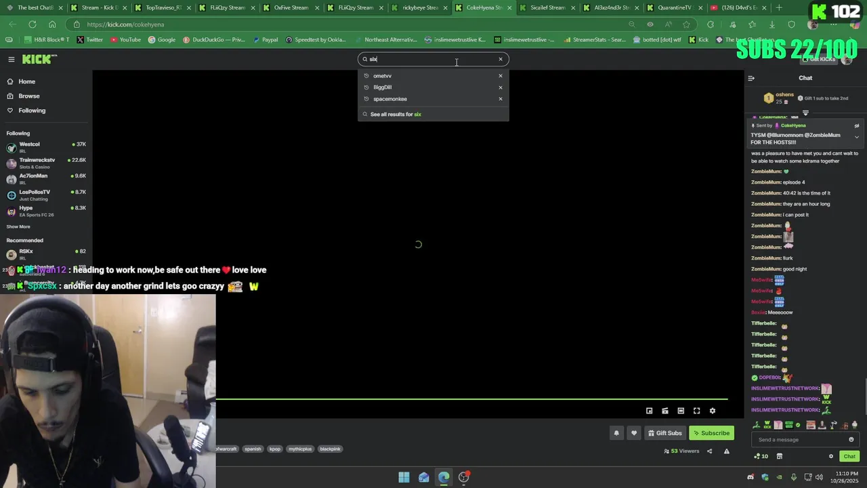Open the chat shop icon
This screenshot has width=867, height=488.
(x=779, y=456)
